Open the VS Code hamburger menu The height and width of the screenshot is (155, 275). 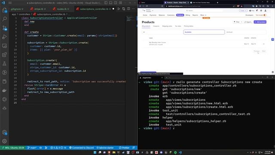pyautogui.click(x=10, y=3)
